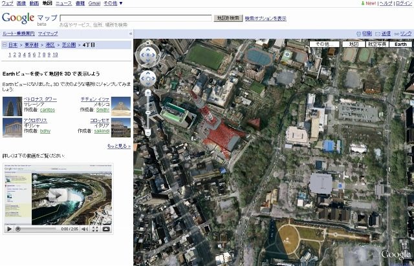Open the その他... map layer dropdown
The width and height of the screenshot is (414, 266).
[x=325, y=45]
